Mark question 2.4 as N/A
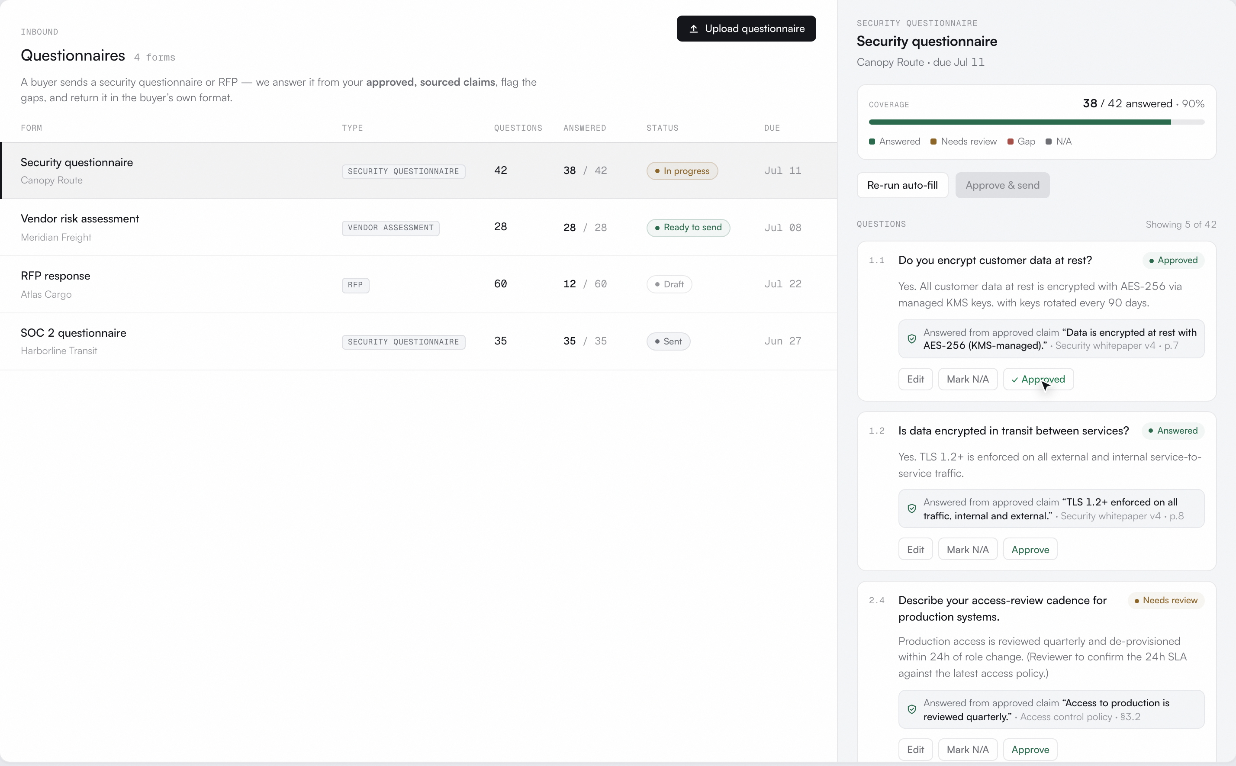The image size is (1236, 766). [x=968, y=750]
